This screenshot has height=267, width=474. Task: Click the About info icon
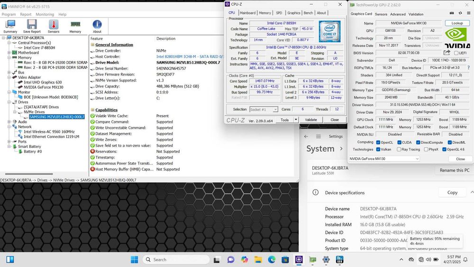click(x=97, y=26)
